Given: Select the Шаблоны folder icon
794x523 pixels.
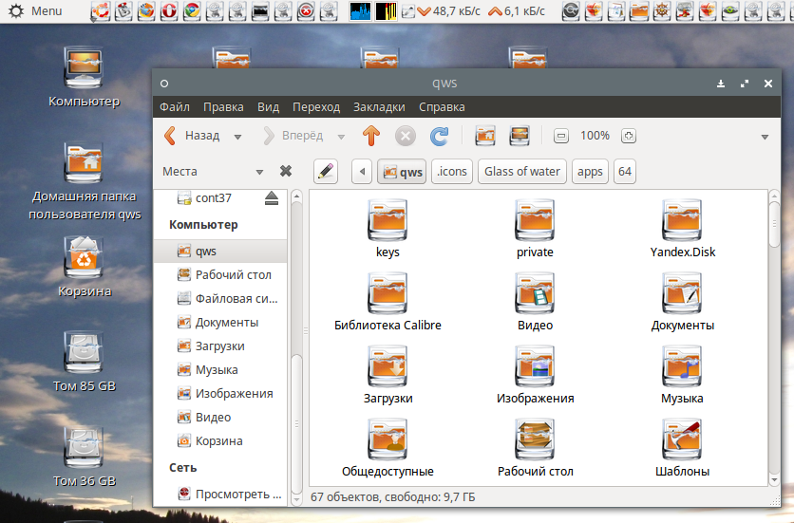Looking at the screenshot, I should click(x=682, y=439).
